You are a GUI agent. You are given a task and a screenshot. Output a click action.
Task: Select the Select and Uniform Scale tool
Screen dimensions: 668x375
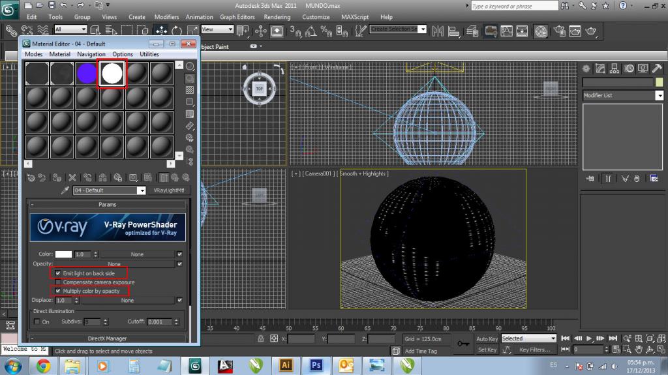coord(192,30)
